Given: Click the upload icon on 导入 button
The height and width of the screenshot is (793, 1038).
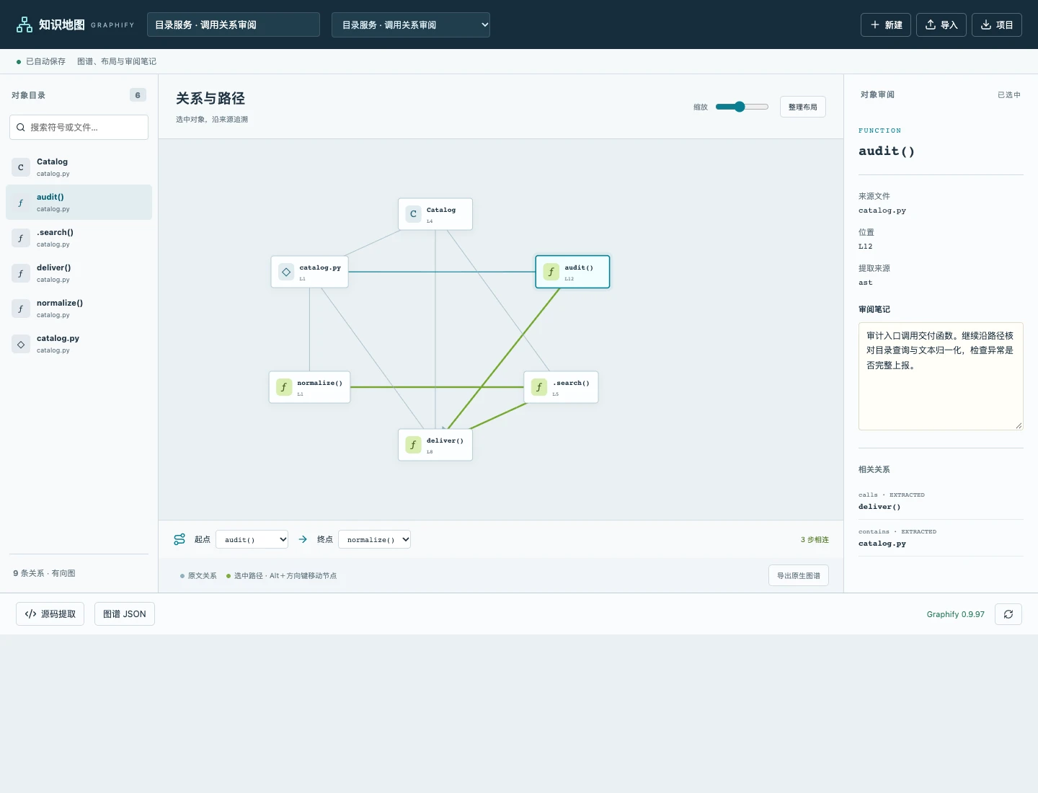Looking at the screenshot, I should (931, 25).
